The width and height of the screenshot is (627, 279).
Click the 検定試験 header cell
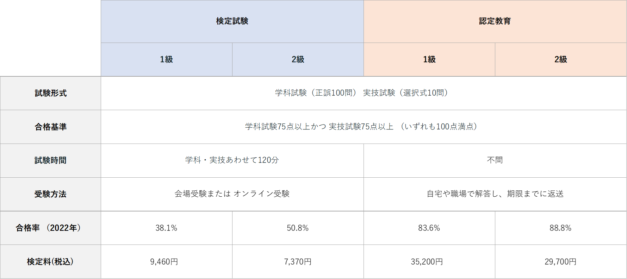tap(232, 21)
